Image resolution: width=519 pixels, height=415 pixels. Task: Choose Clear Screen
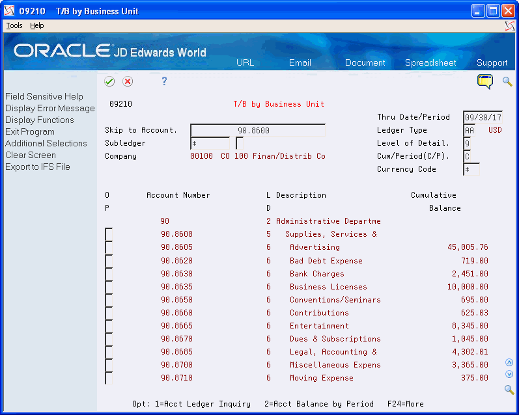pyautogui.click(x=31, y=155)
